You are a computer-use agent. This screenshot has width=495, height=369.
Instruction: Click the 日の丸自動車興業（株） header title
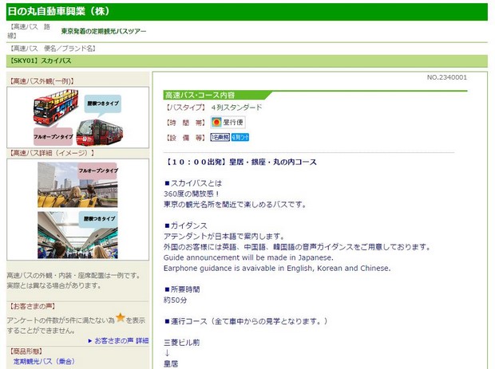point(59,11)
